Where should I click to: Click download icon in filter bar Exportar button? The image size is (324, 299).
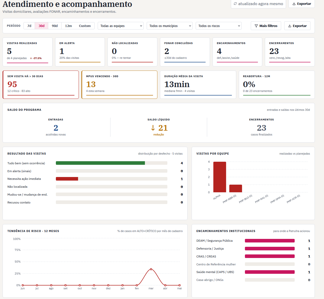point(290,26)
